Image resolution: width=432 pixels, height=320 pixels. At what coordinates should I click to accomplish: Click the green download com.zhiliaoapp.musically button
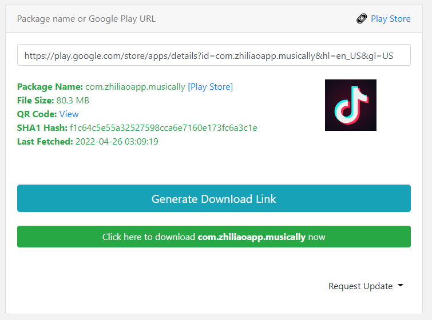tap(213, 237)
